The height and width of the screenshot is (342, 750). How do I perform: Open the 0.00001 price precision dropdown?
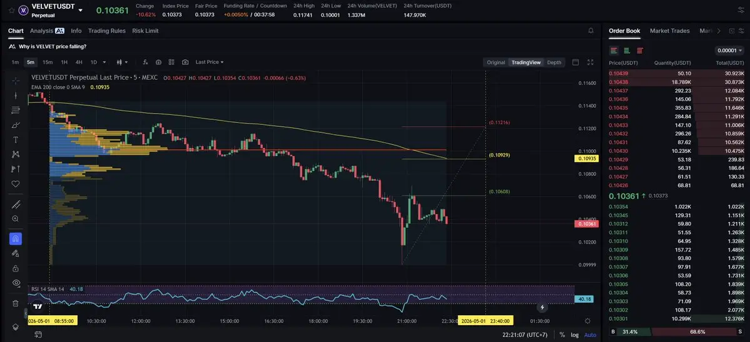click(x=729, y=50)
